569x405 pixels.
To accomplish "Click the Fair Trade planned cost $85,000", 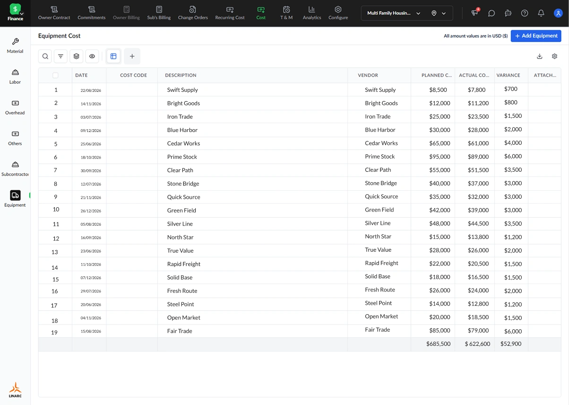I will pos(440,331).
